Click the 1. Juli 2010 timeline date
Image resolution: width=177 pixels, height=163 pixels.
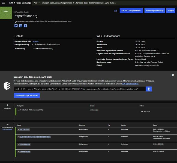coord(145,112)
